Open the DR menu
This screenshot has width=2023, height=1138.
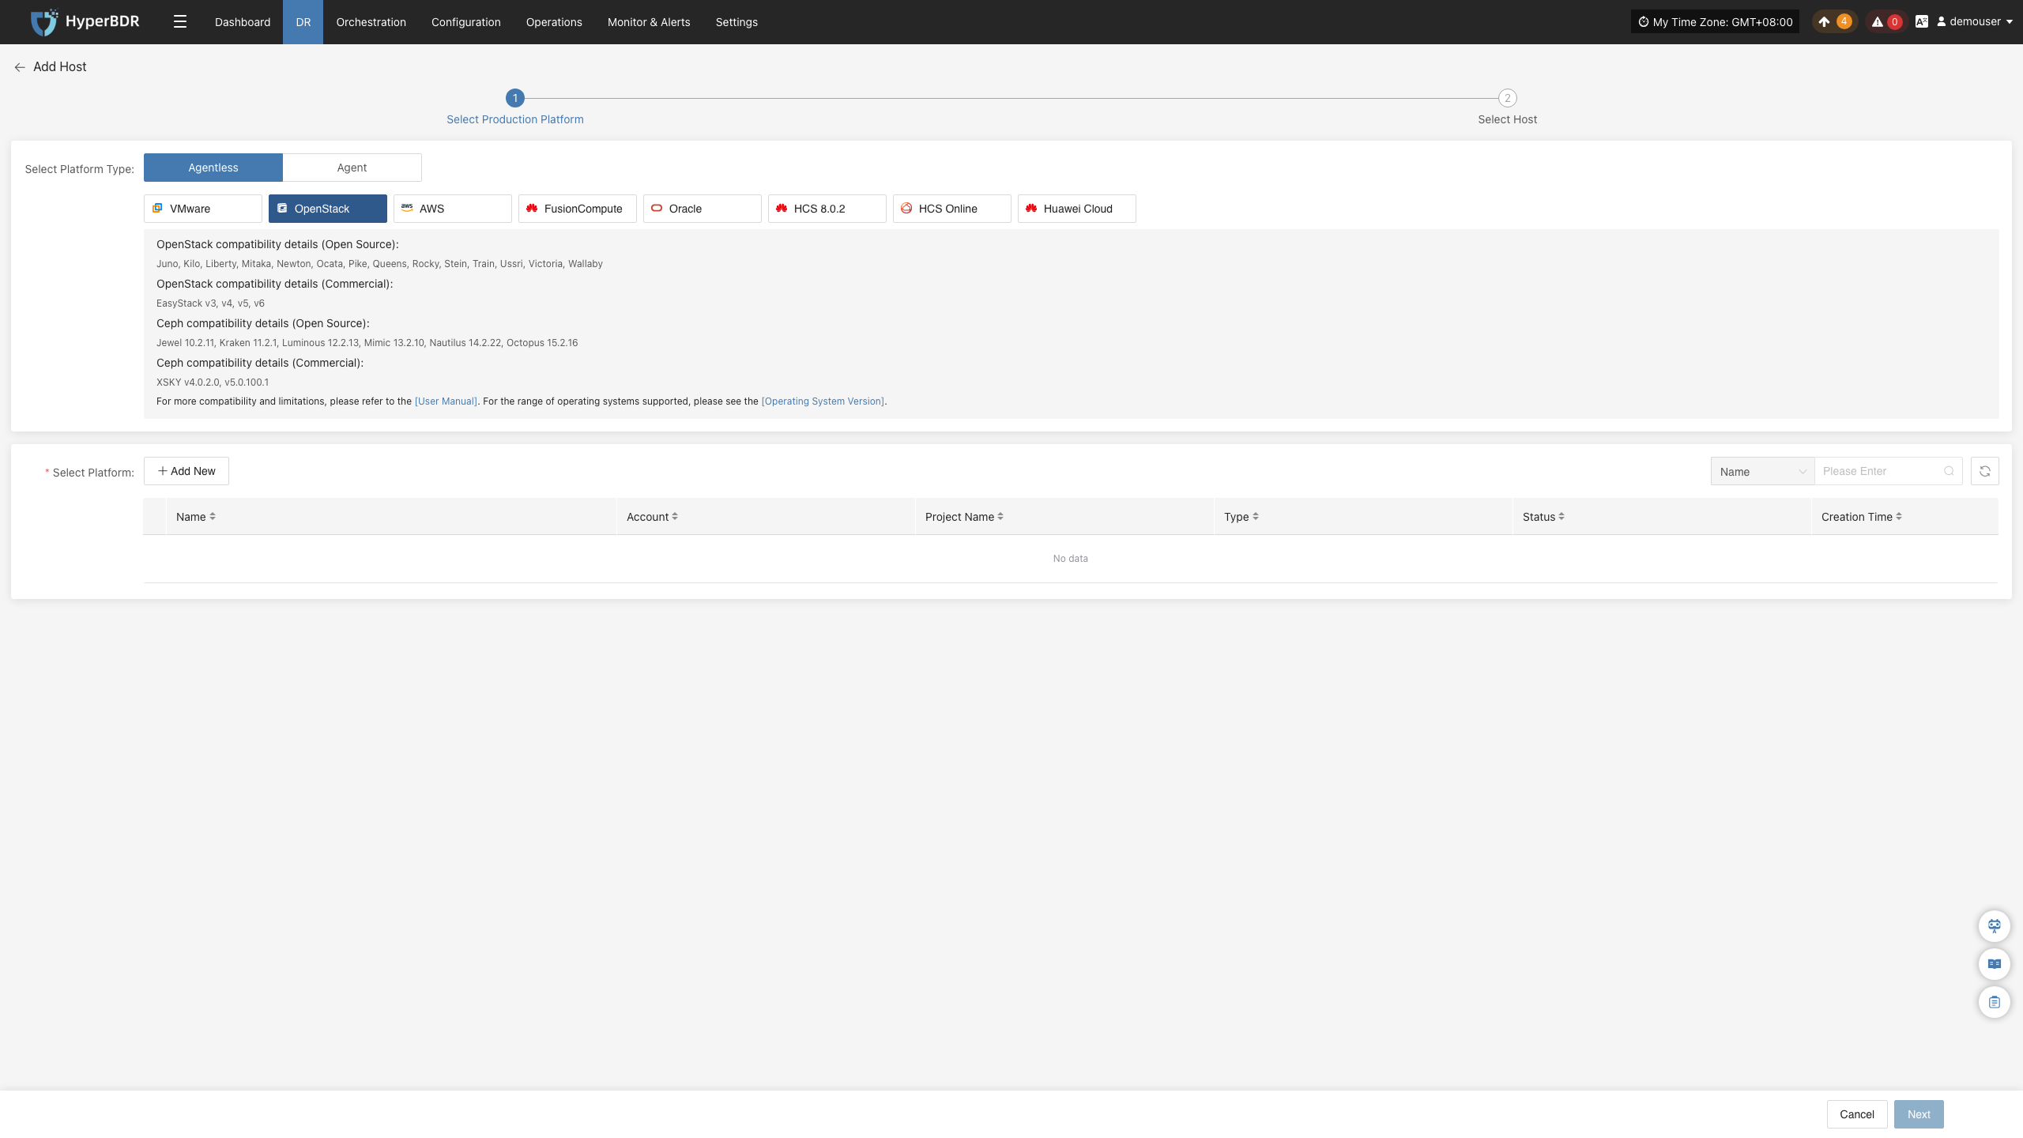[303, 22]
